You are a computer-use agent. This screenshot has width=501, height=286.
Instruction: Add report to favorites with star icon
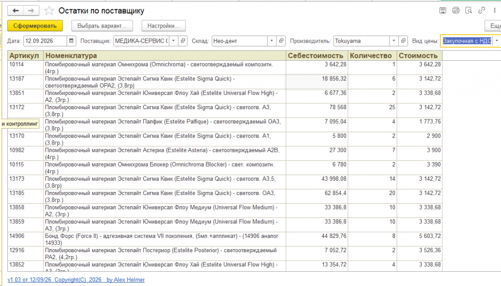pyautogui.click(x=49, y=11)
